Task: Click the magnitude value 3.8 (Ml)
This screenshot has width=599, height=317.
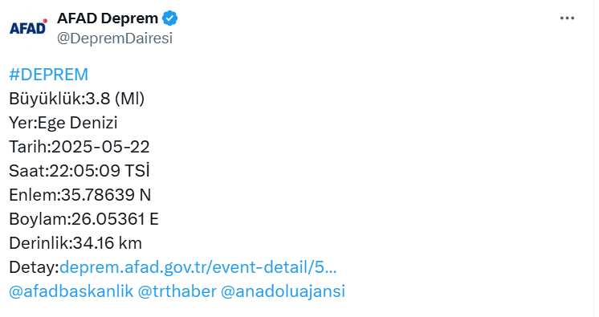Action: pos(115,99)
